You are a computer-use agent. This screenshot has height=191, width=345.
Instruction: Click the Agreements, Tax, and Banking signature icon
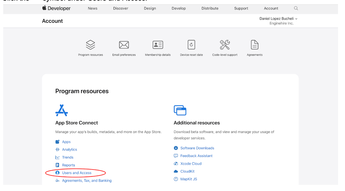tap(57, 181)
